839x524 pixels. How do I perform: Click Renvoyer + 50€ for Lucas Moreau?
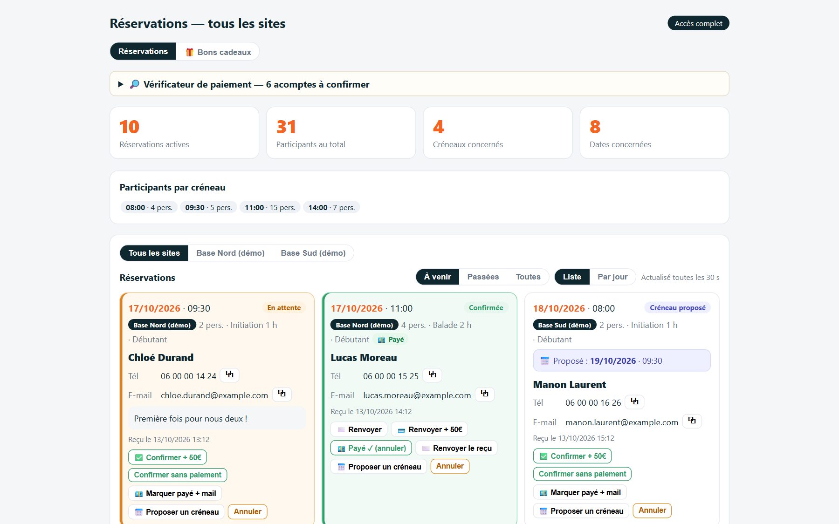[429, 429]
